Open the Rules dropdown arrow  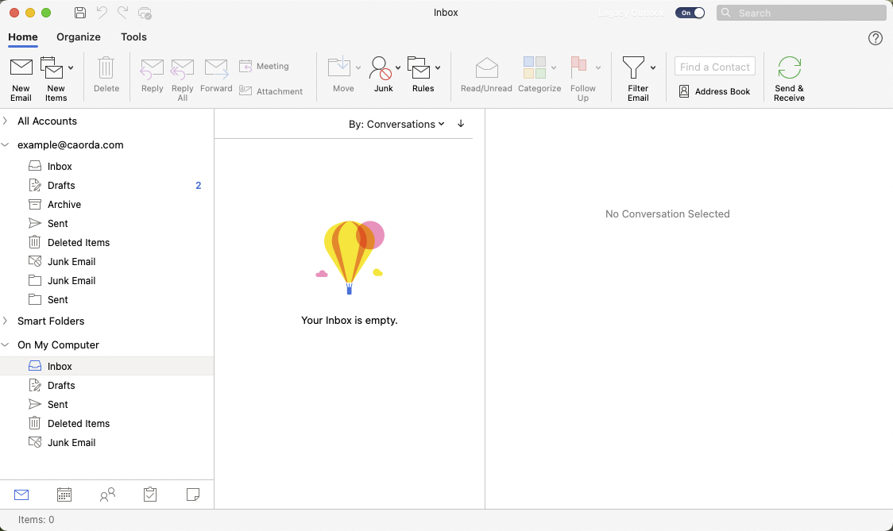pos(438,68)
